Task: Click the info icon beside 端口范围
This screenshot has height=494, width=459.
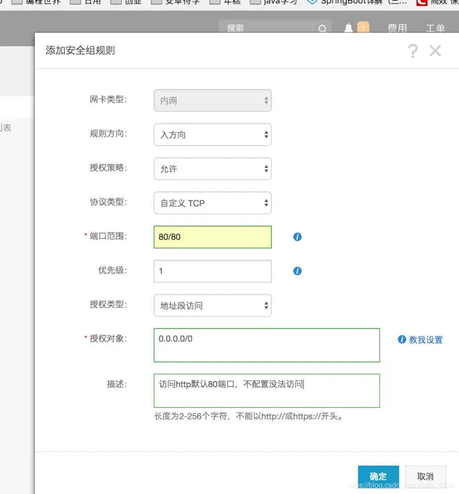Action: click(x=297, y=237)
